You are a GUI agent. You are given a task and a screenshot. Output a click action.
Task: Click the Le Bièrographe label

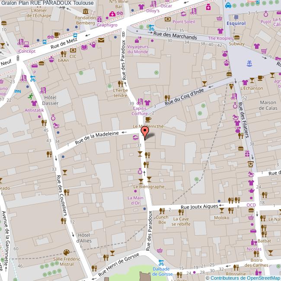click(x=149, y=186)
